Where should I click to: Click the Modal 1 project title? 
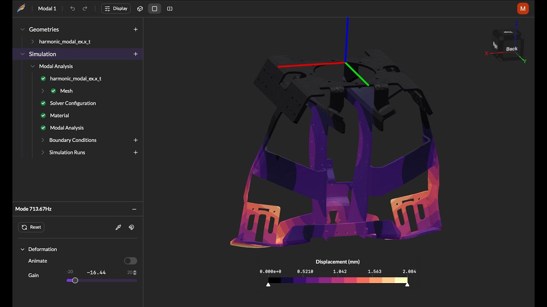47,9
